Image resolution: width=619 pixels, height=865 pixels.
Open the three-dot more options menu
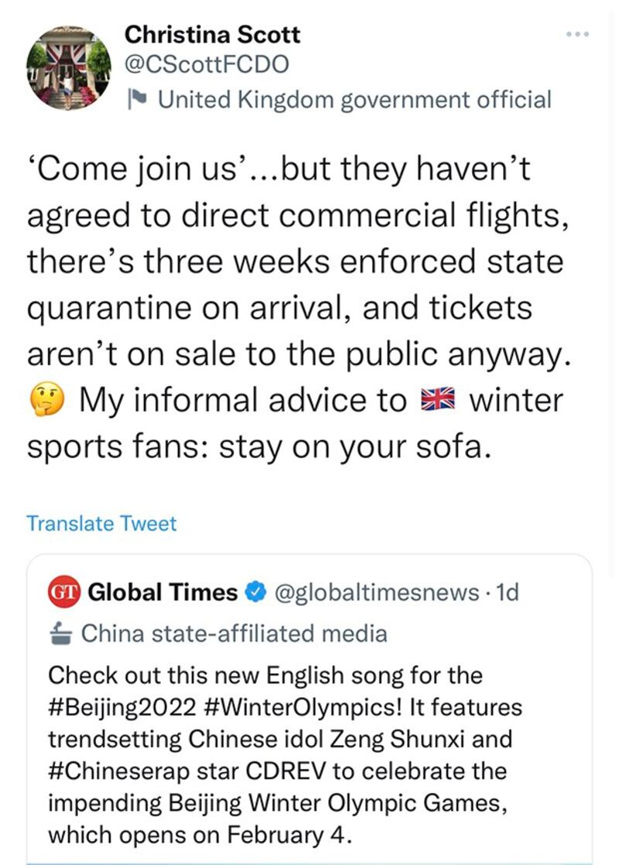click(x=578, y=35)
